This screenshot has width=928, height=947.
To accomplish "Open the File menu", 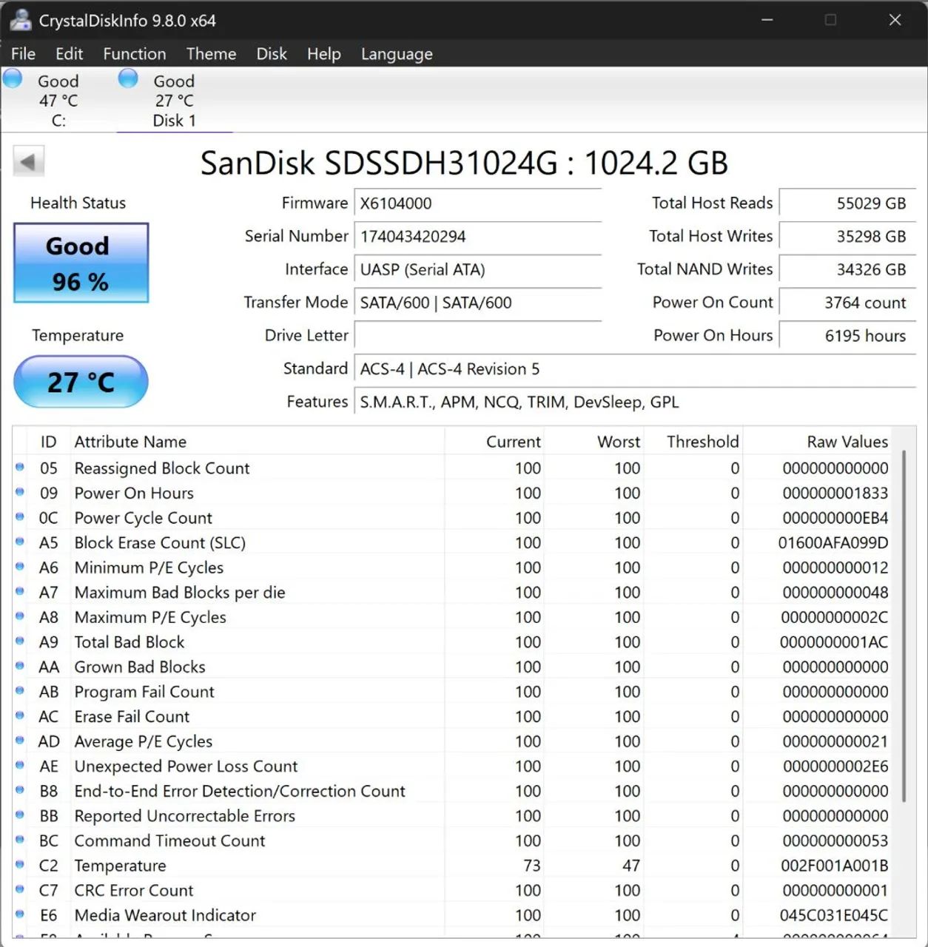I will tap(23, 54).
